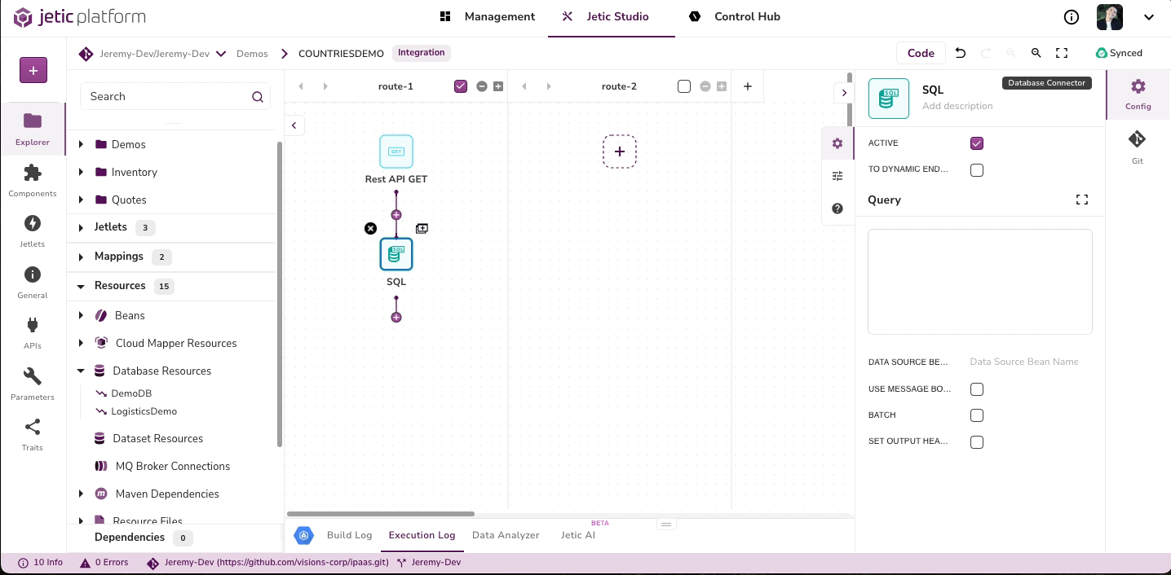Switch to Jetic Studio tab
The height and width of the screenshot is (575, 1171).
coord(605,17)
